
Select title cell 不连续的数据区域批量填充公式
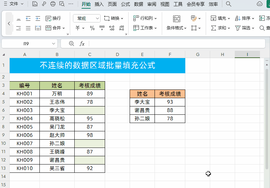coord(97,65)
